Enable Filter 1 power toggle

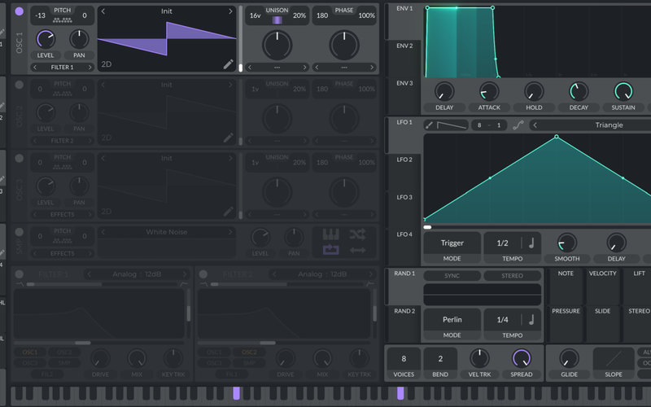point(20,274)
